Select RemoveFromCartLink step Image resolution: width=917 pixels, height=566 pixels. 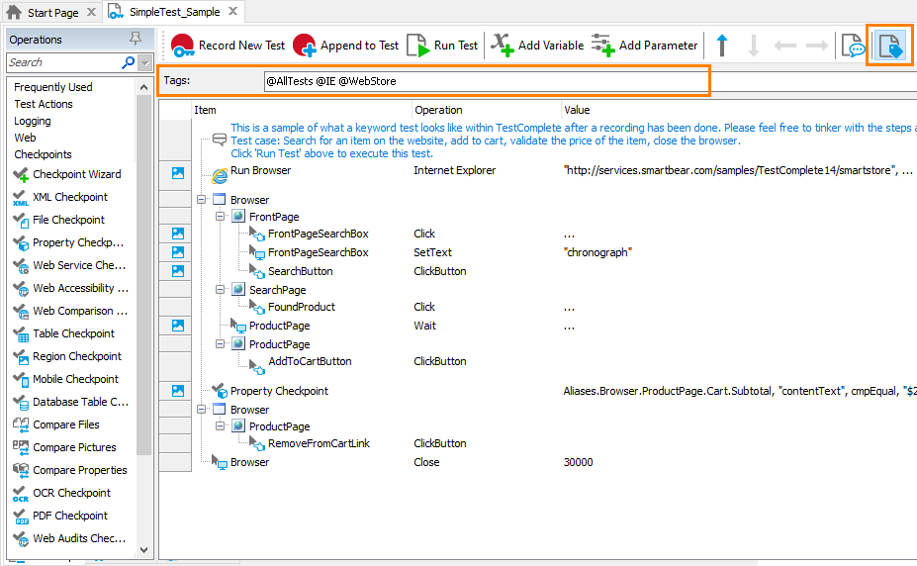coord(319,443)
